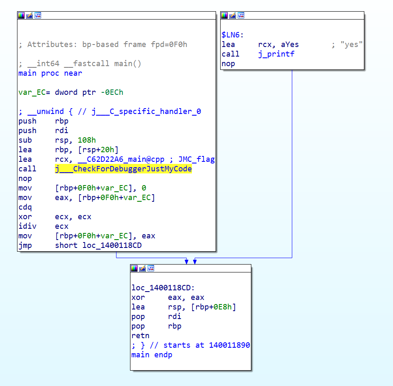
Task: Click graph group icon in main proc node
Action: [x=38, y=15]
